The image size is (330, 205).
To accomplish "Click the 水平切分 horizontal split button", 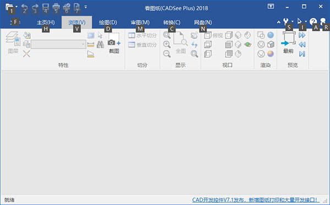I will click(x=142, y=35).
